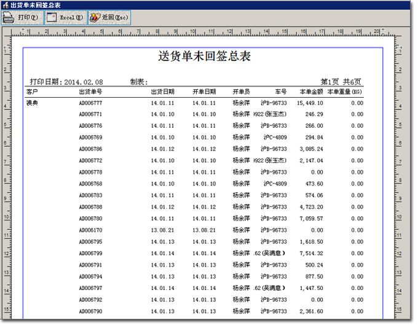Click the print date 2014.02.08 text

coord(82,82)
